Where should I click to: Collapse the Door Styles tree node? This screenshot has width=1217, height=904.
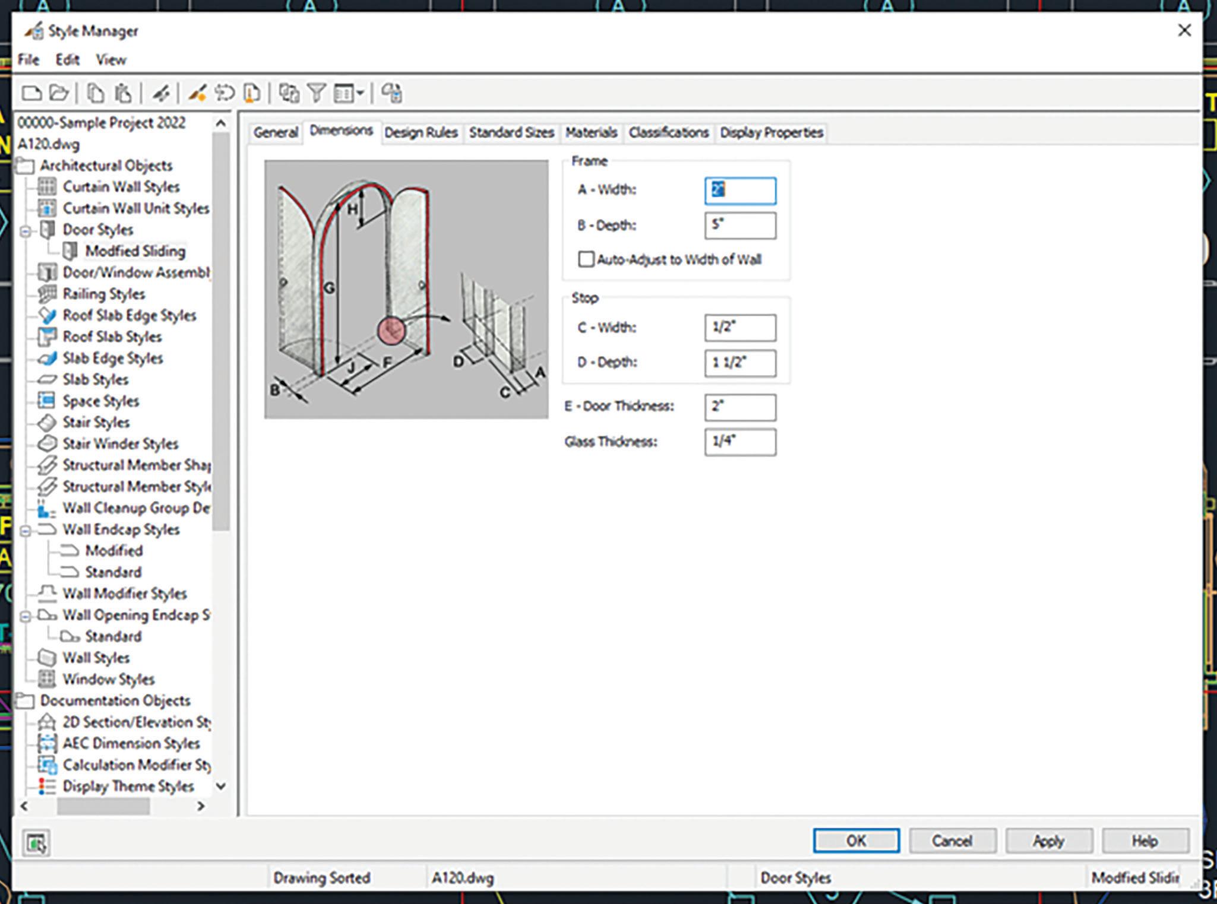point(25,231)
